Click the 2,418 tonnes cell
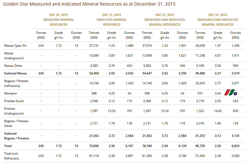 (x=200, y=123)
